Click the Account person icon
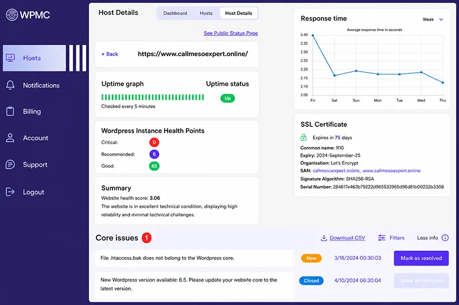Screen dimensions: 459x305 [10, 138]
